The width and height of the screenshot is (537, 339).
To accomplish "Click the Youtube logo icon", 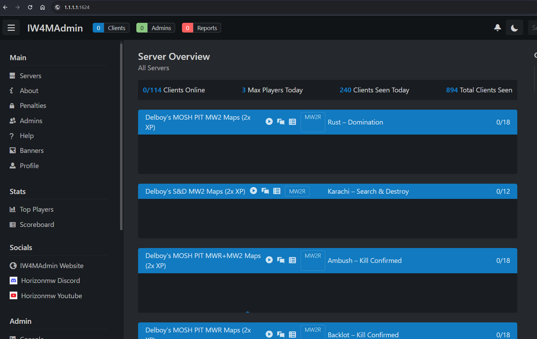I will click(13, 296).
